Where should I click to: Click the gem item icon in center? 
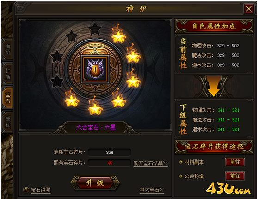pyautogui.click(x=95, y=69)
